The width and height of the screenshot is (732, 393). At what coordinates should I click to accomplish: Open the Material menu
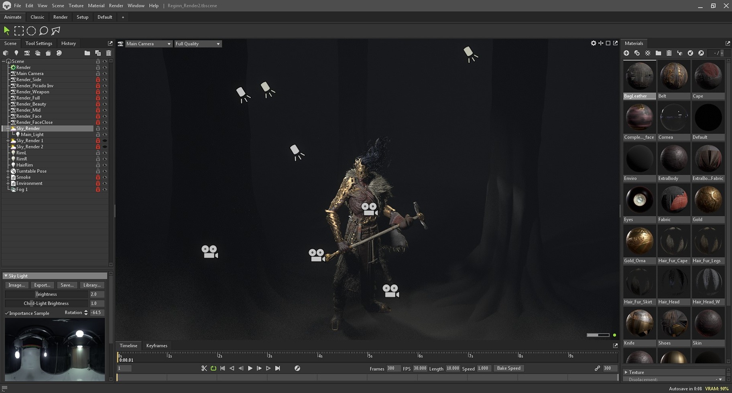coord(96,6)
